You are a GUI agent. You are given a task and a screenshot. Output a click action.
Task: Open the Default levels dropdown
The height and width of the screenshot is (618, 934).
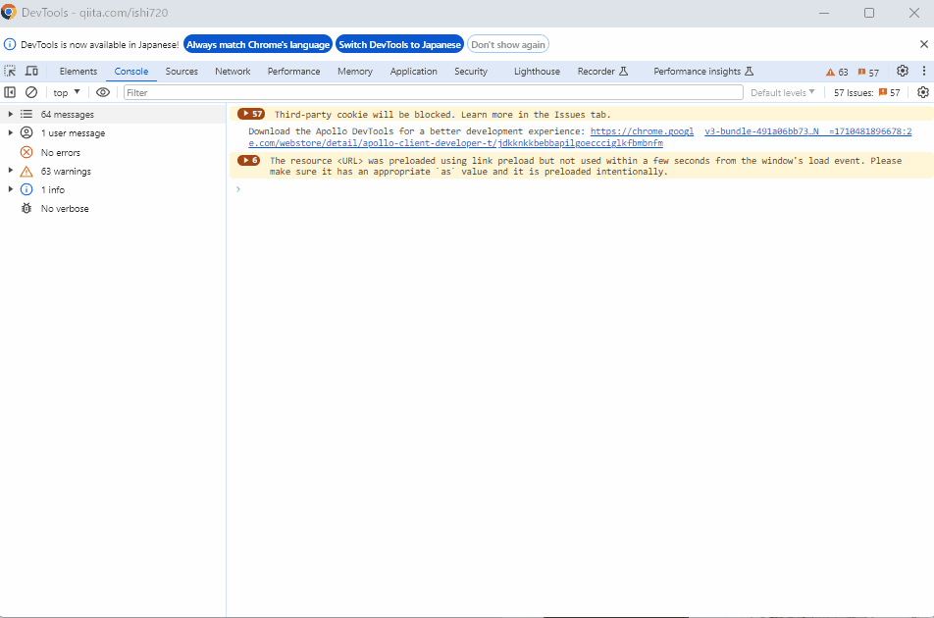click(782, 91)
